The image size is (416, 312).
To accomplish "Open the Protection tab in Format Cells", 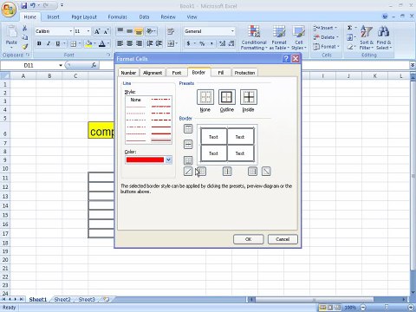I will [244, 73].
